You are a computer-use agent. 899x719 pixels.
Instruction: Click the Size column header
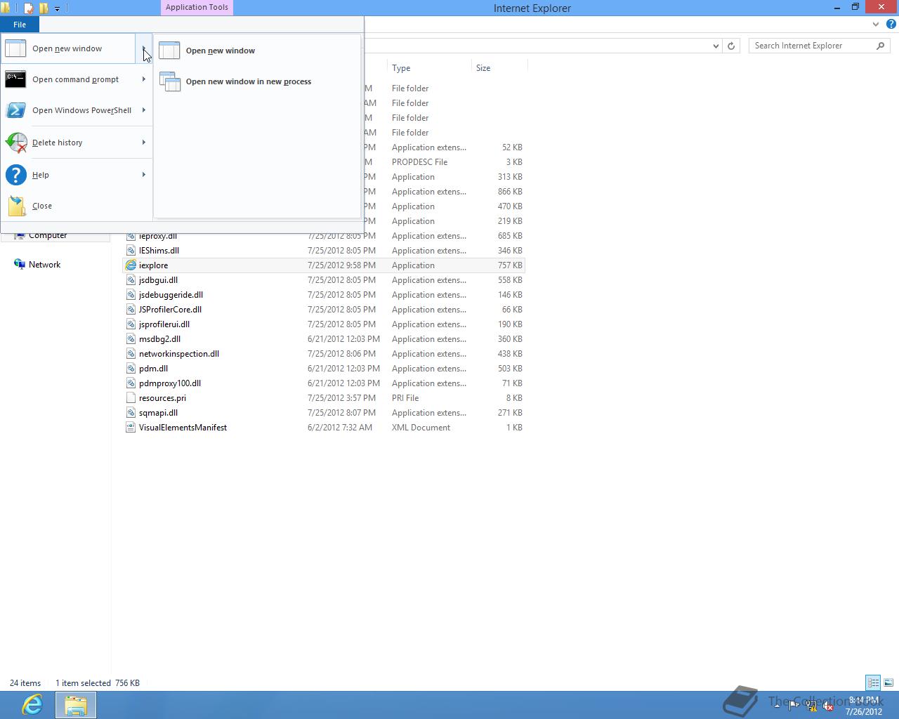pos(499,68)
